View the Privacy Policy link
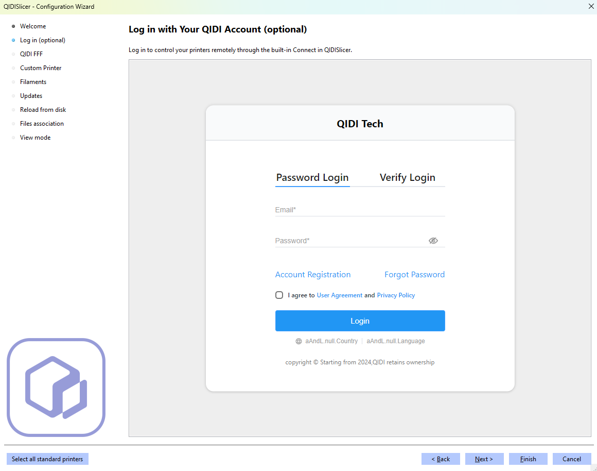Viewport: 597px width, 471px height. click(x=396, y=295)
